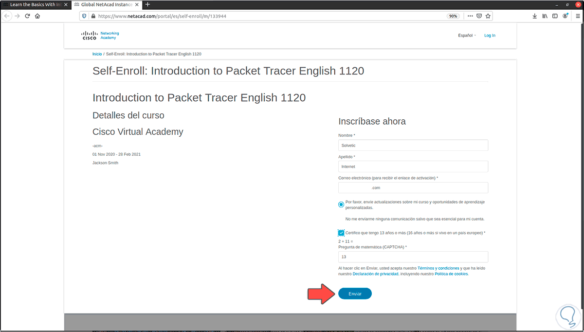Open the Política de cookies link
The height and width of the screenshot is (332, 584).
(x=451, y=274)
